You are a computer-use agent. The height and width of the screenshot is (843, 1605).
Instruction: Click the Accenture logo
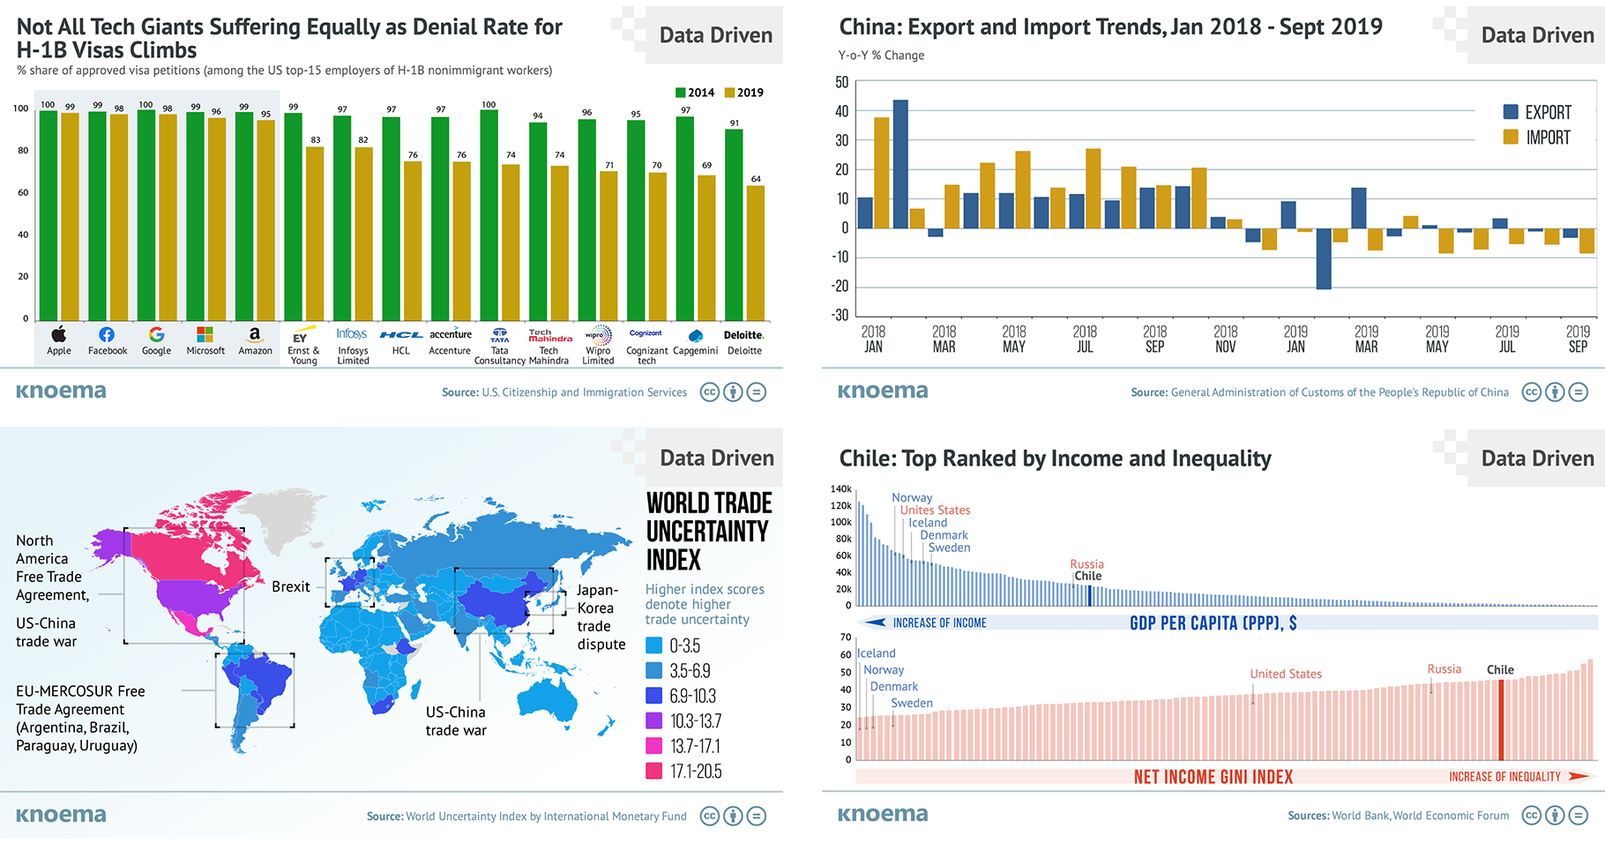pos(451,334)
